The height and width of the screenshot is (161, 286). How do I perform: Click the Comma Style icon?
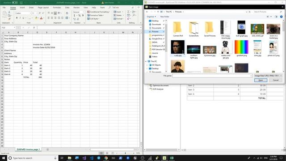[83, 16]
